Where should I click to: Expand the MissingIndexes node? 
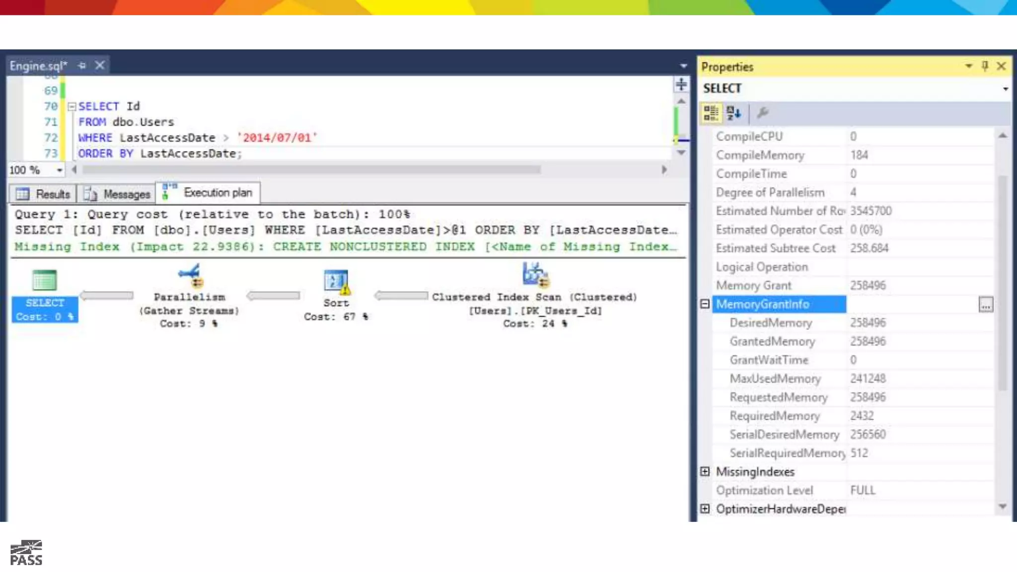pyautogui.click(x=705, y=472)
